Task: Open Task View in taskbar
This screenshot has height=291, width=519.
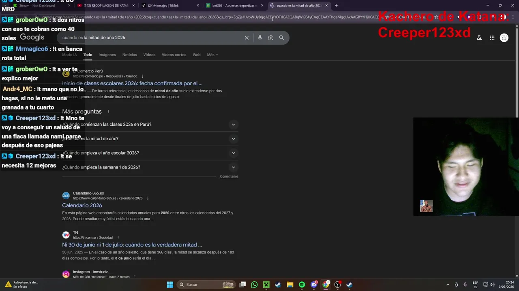Action: tap(242, 285)
